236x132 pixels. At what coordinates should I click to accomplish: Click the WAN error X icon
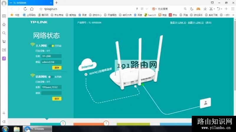[x=86, y=74]
